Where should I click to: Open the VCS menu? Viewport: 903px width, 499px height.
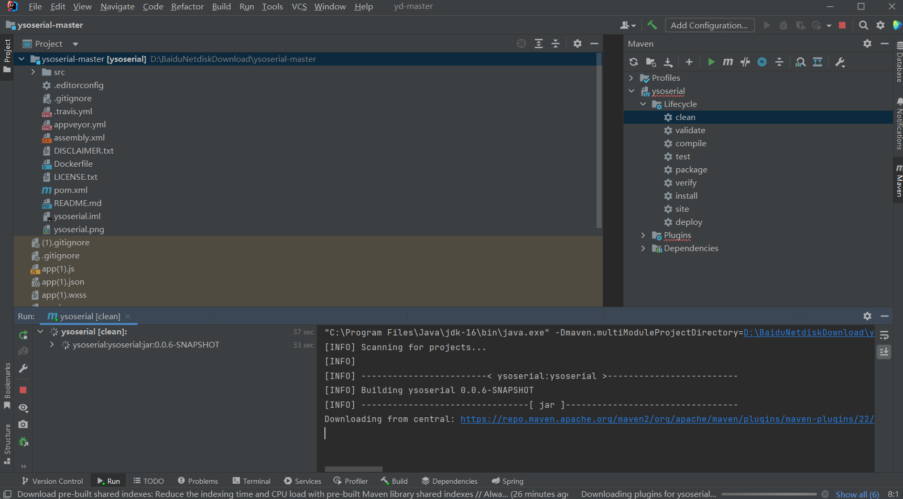pyautogui.click(x=299, y=6)
